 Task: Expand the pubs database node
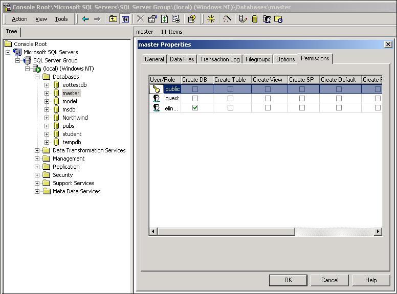[x=47, y=126]
